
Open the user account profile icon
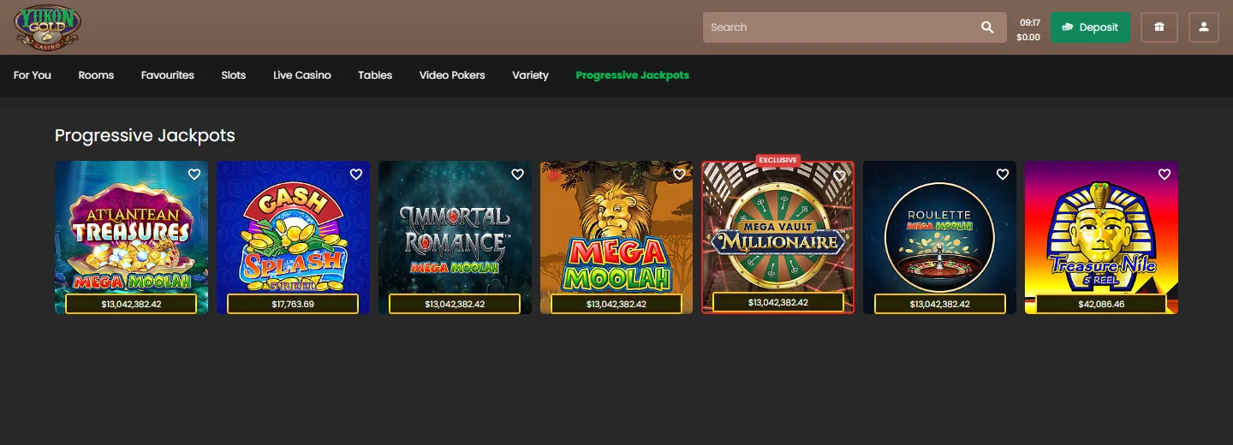pos(1203,27)
